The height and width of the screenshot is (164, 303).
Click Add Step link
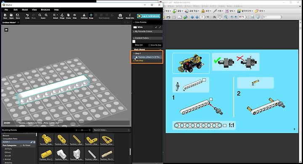coord(138,61)
